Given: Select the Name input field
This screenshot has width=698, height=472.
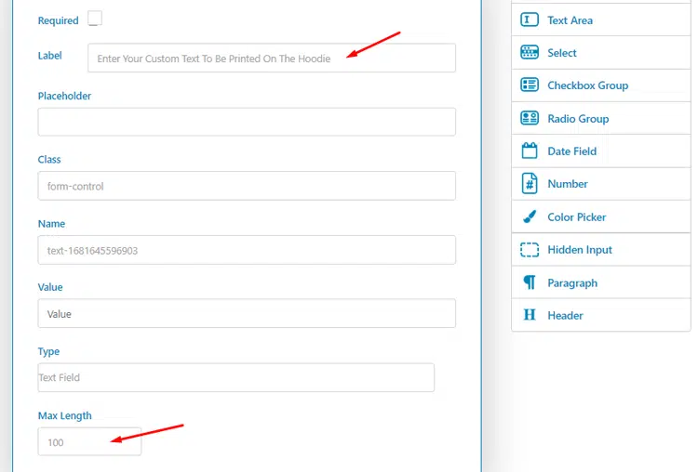Looking at the screenshot, I should (x=247, y=250).
